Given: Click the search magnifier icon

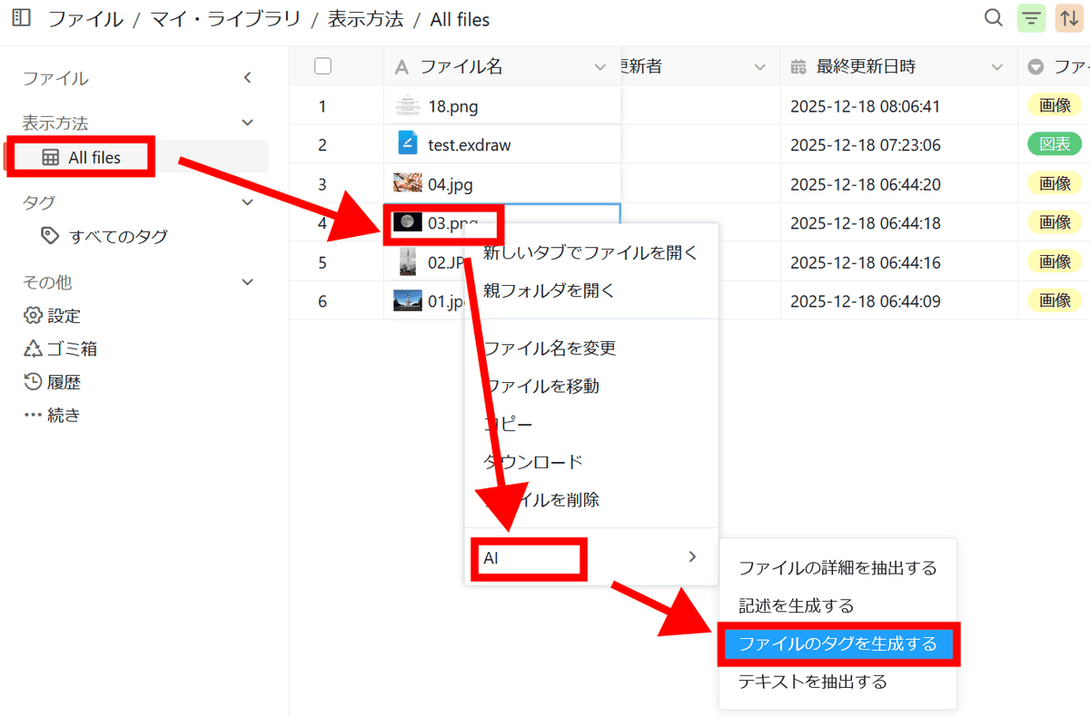Looking at the screenshot, I should (995, 18).
